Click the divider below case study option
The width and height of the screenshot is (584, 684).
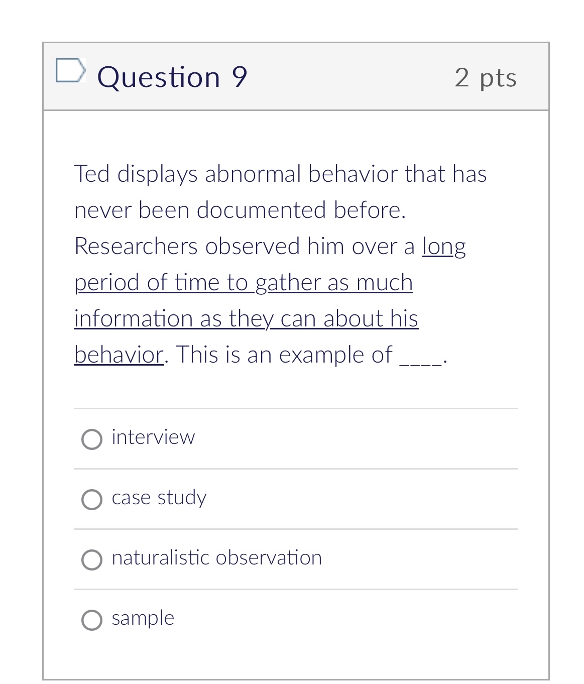click(296, 529)
